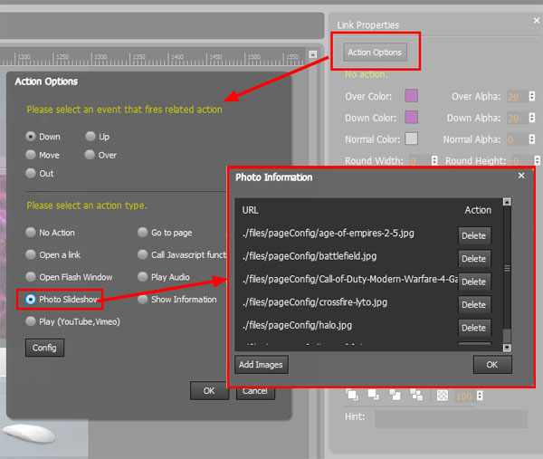Viewport: 543px width, 459px height.
Task: Click the Photo Information list scrollbar handle
Action: [507, 268]
